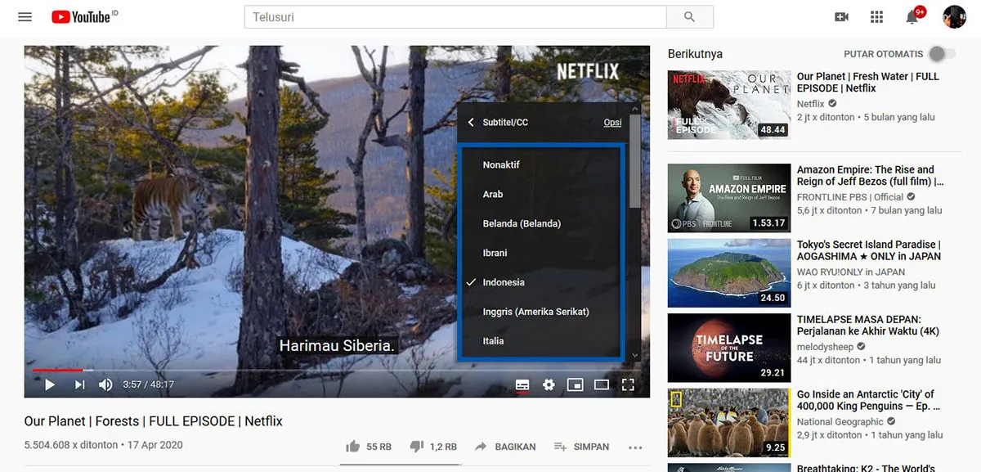Open YouTube notifications bell
This screenshot has width=981, height=472.
913,16
